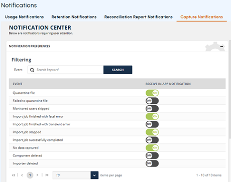Disable Import job stopped notification

coord(152,132)
